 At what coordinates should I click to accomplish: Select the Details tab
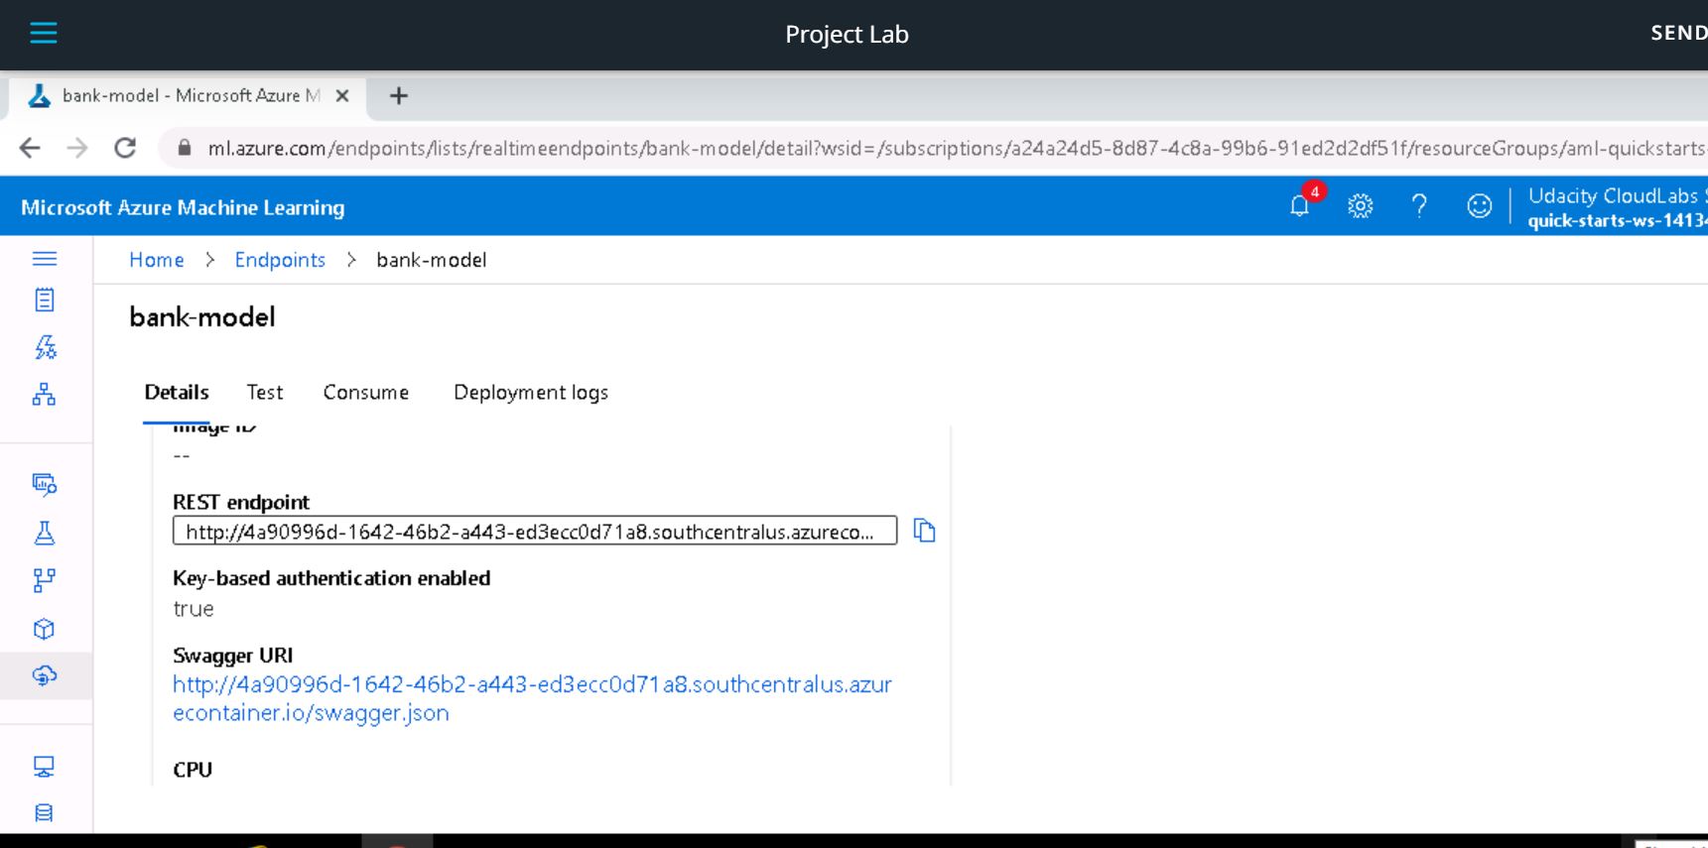tap(177, 393)
